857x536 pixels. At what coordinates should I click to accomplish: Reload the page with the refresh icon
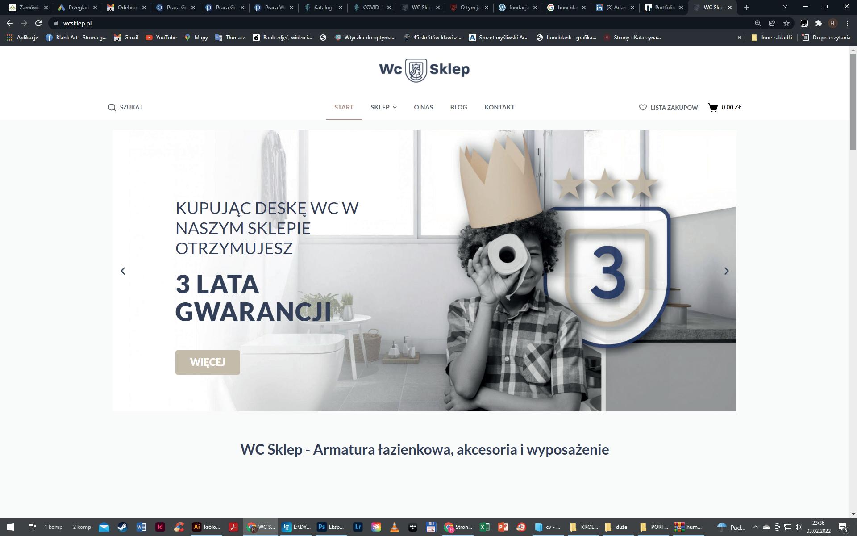coord(38,23)
